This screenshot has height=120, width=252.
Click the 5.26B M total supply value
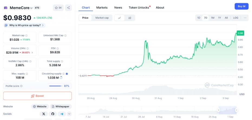[x=55, y=65]
